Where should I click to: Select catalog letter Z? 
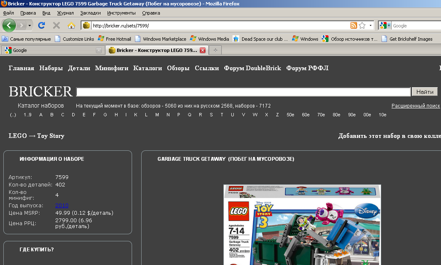pyautogui.click(x=277, y=115)
